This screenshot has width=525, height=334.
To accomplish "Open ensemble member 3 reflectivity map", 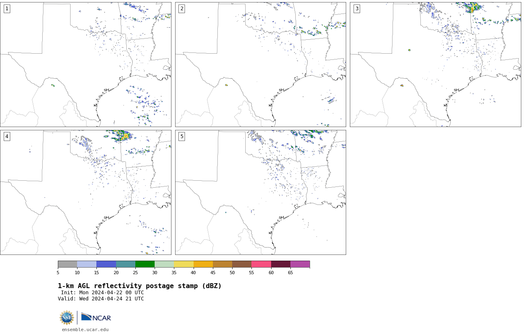I will [436, 64].
